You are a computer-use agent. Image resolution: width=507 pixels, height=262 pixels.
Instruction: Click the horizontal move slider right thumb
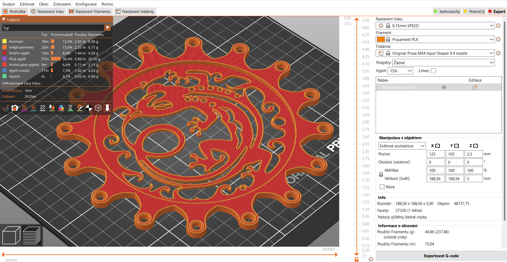(x=336, y=255)
